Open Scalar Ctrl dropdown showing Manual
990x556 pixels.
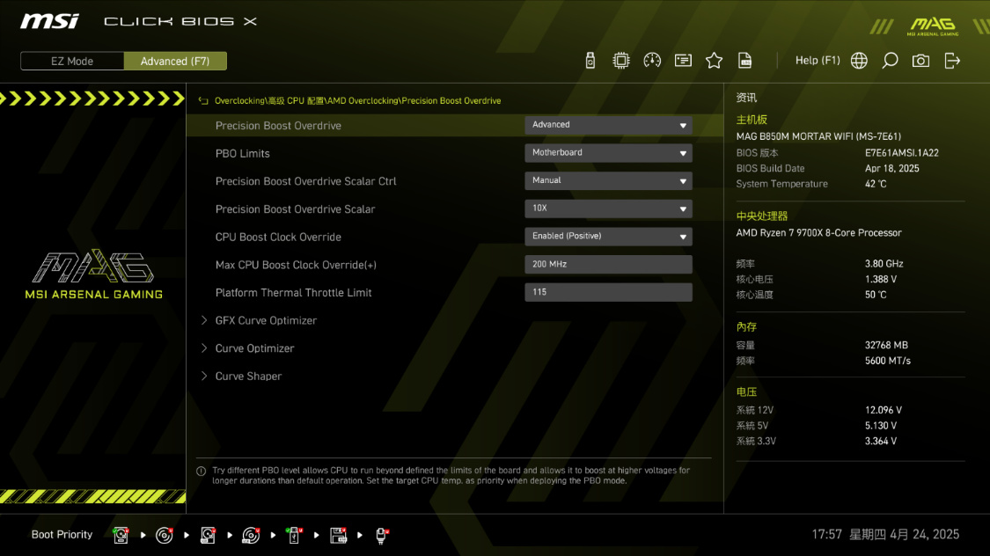click(608, 180)
